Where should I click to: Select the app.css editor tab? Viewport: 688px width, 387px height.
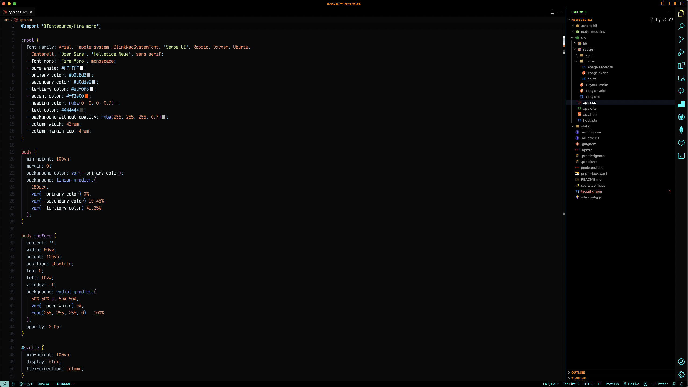click(15, 12)
